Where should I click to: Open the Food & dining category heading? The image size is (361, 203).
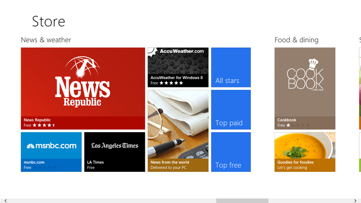pyautogui.click(x=296, y=40)
